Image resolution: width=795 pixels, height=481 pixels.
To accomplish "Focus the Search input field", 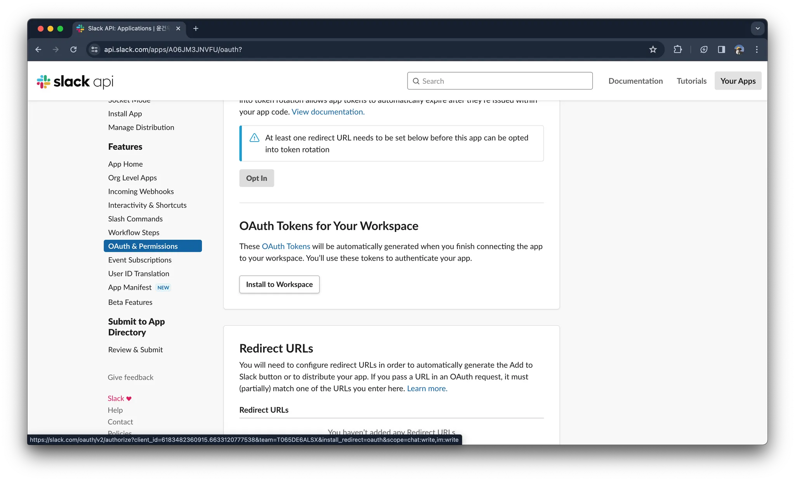I will point(500,81).
